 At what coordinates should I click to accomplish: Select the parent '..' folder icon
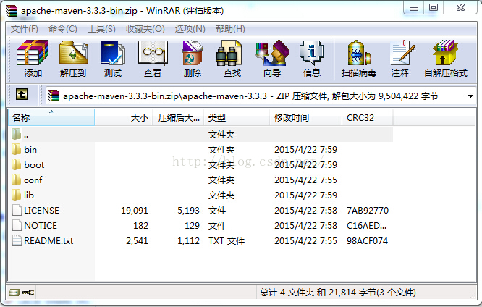pyautogui.click(x=16, y=134)
